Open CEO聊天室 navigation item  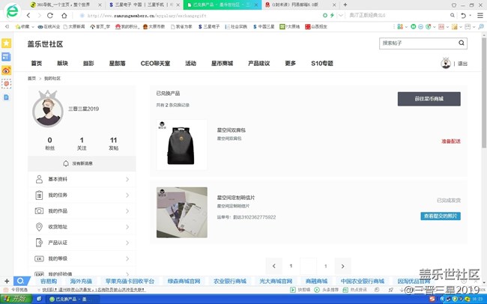pyautogui.click(x=155, y=64)
